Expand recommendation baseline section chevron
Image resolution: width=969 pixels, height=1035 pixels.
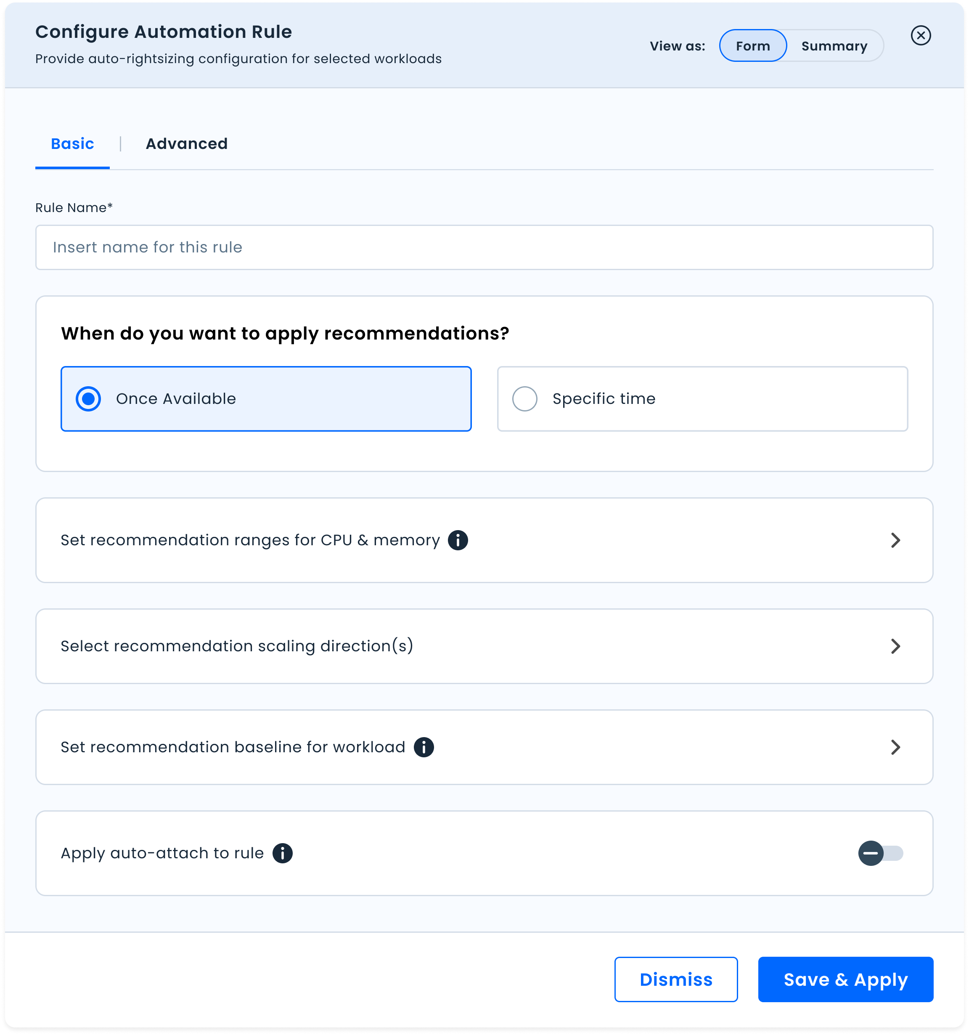pos(895,747)
